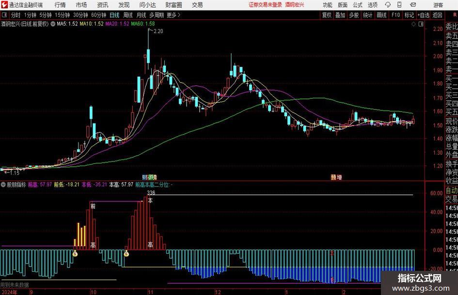Click the MA60: 1.58 indicator value
458x295 pixels.
pos(143,24)
